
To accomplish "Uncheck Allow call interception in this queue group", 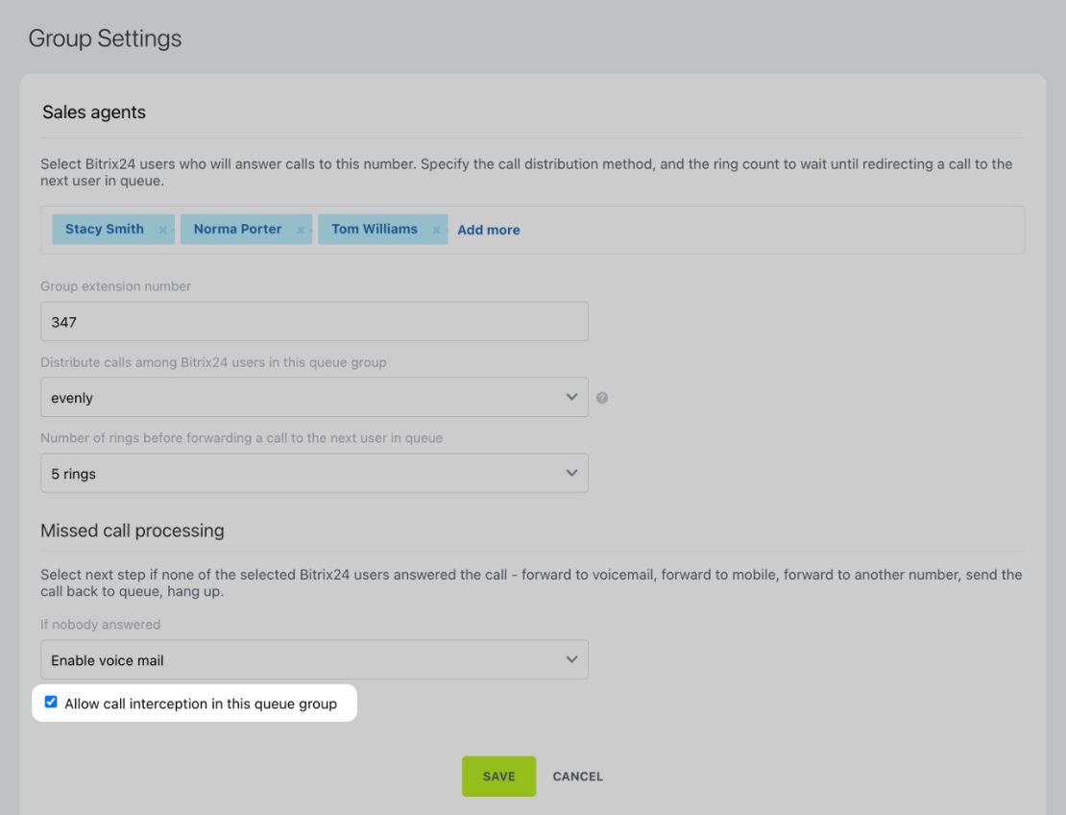I will click(51, 702).
